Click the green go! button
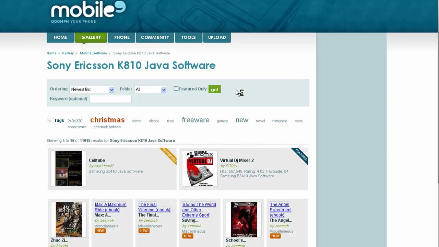The width and height of the screenshot is (439, 247). [x=214, y=89]
